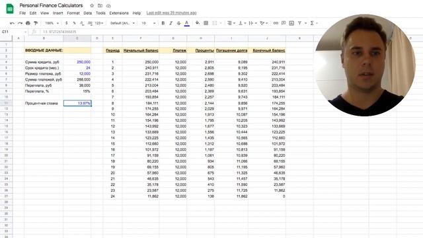Check the cloud save status icon
Image resolution: width=423 pixels, height=238 pixels.
(108, 5)
